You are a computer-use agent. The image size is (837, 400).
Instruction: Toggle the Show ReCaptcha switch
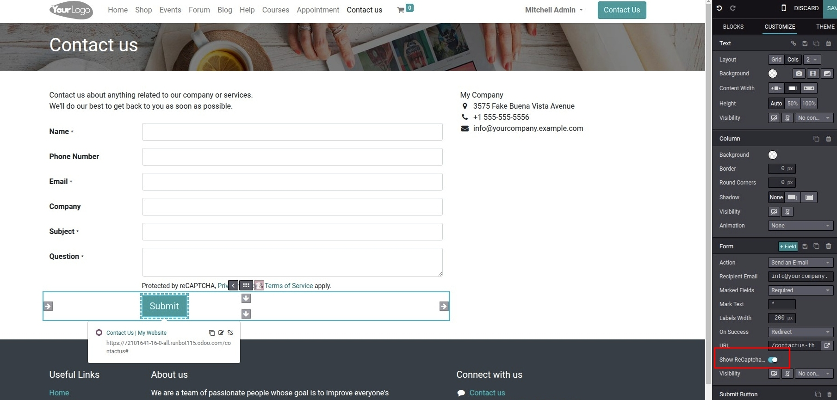(x=773, y=360)
